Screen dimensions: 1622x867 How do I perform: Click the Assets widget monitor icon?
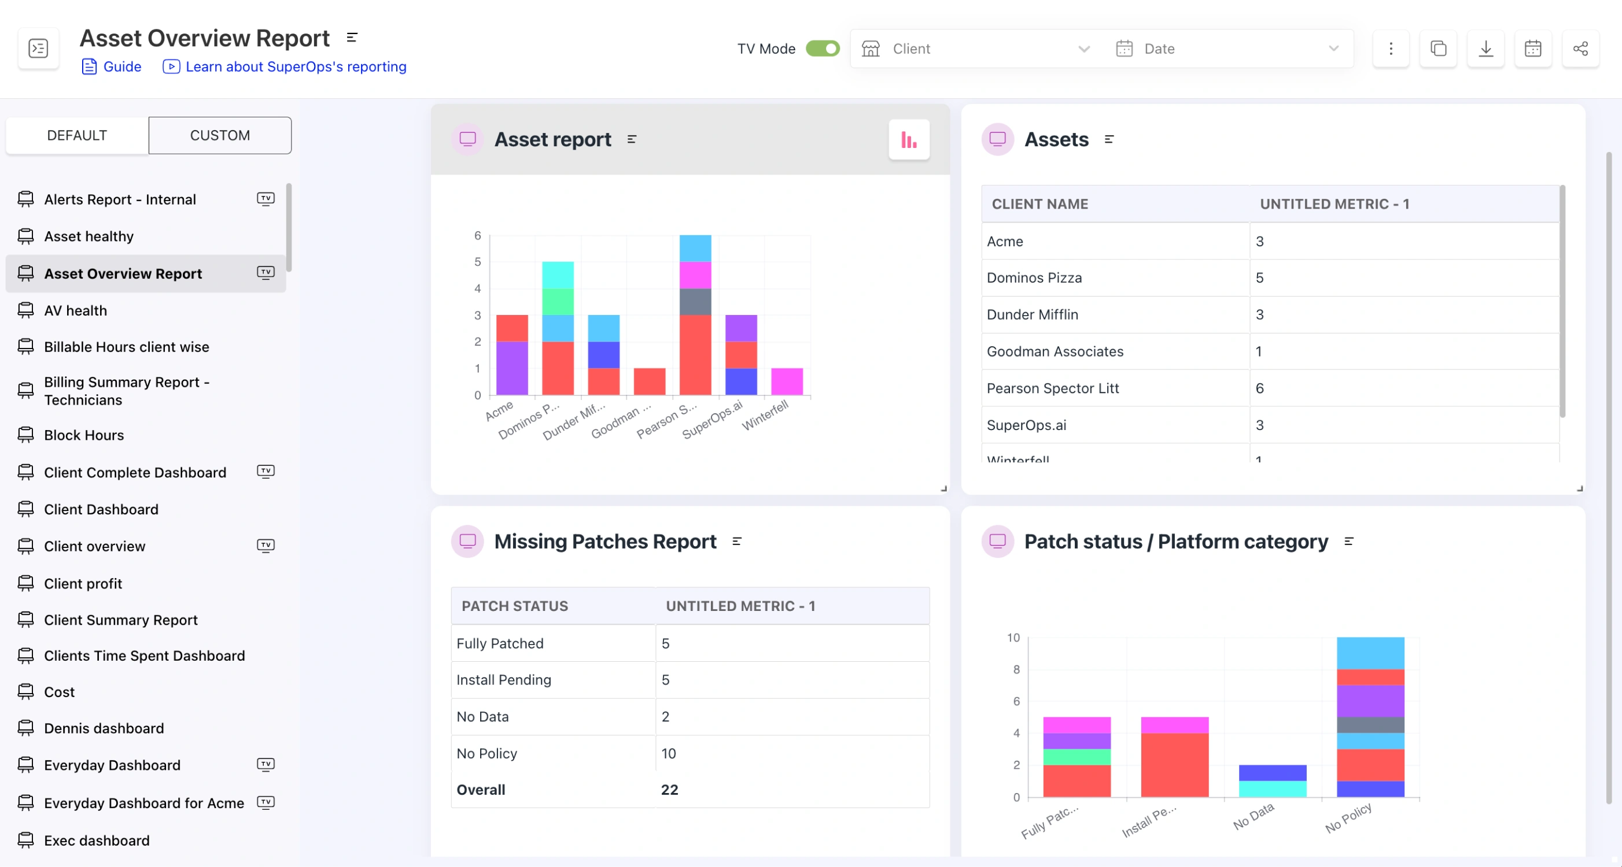[x=997, y=139]
